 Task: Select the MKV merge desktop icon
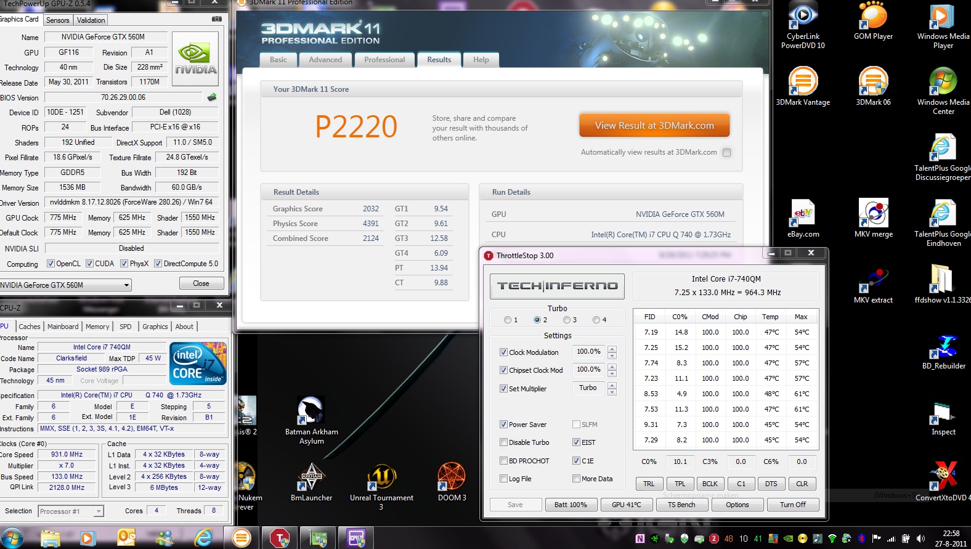pos(873,219)
